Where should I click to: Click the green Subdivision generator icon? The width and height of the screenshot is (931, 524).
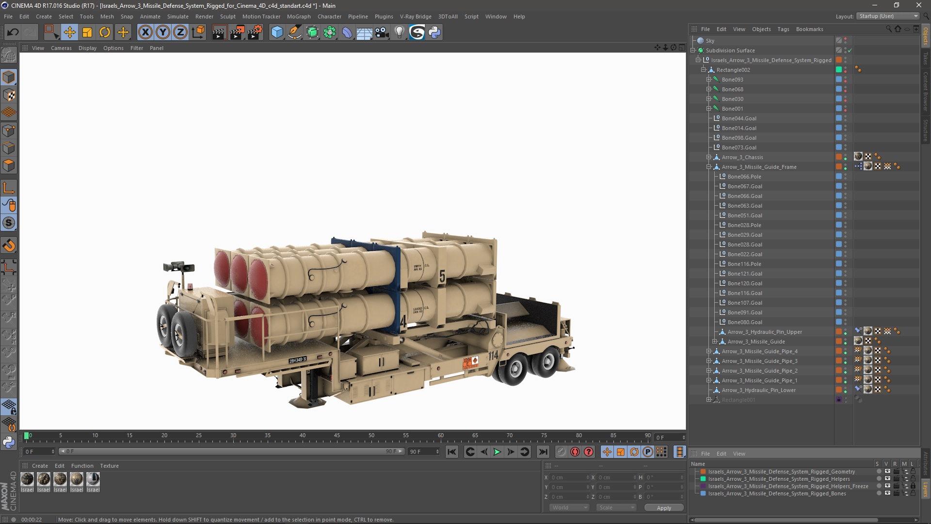coord(312,33)
